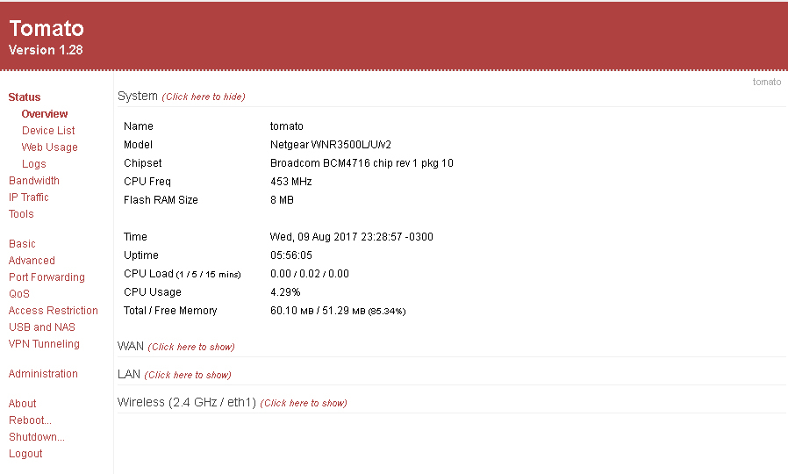
Task: Open the Status menu section
Action: click(24, 97)
